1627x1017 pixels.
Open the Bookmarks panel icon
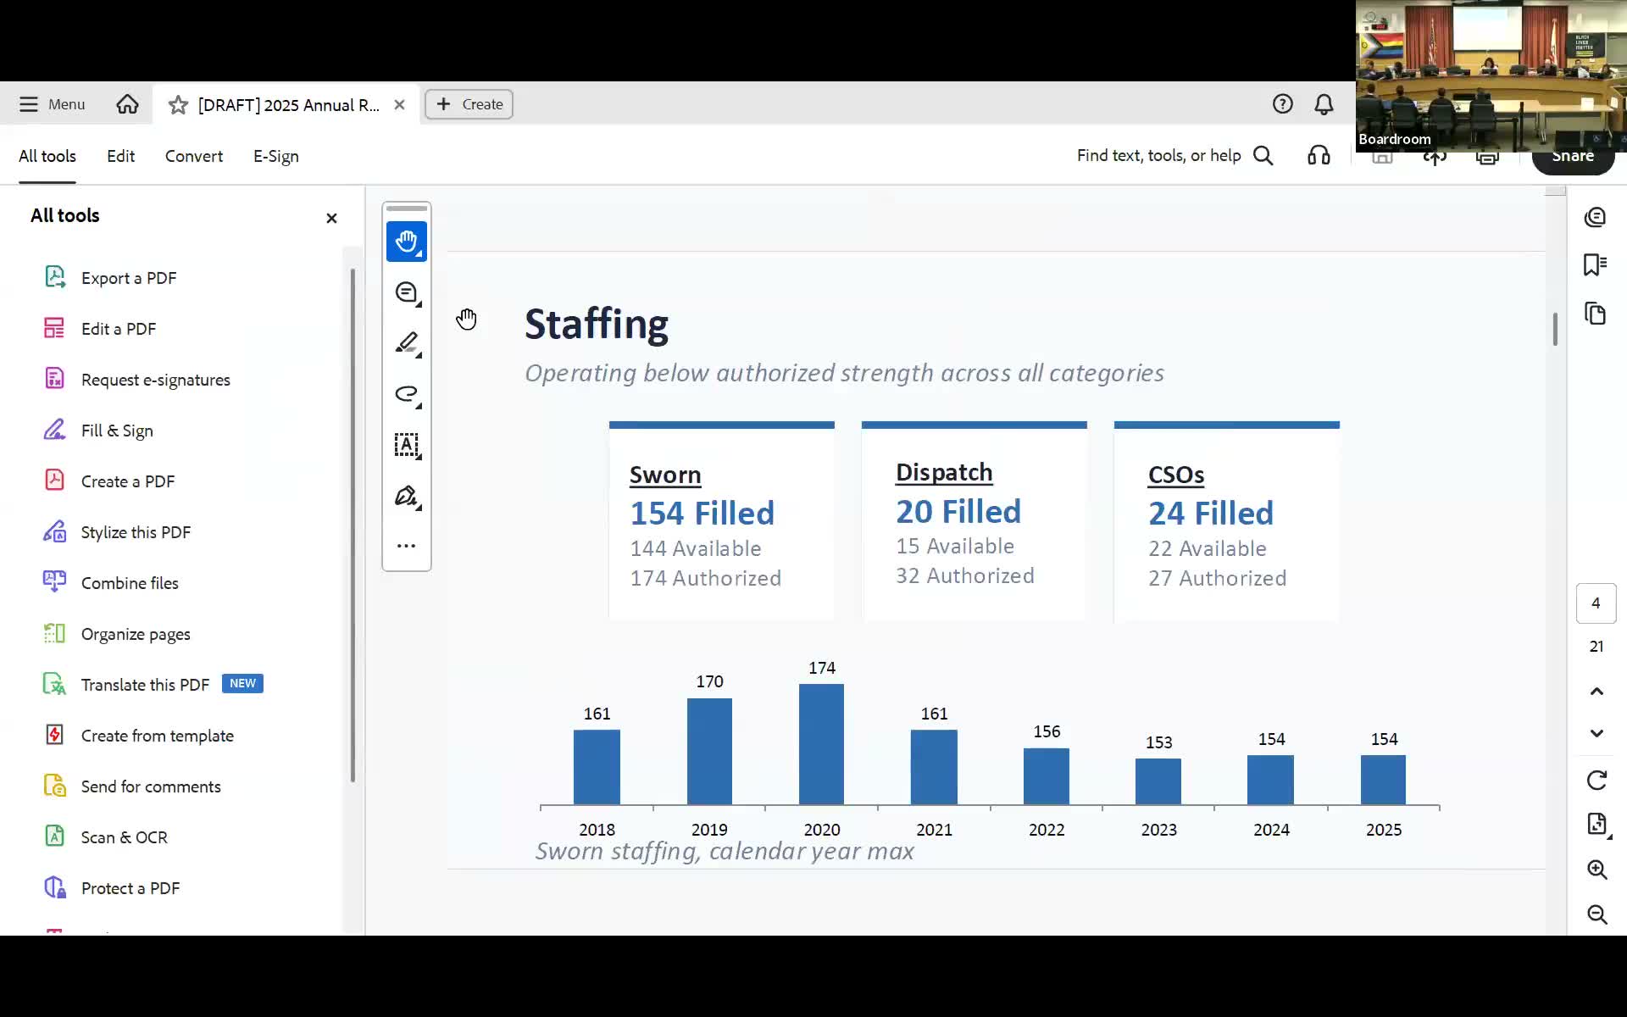pyautogui.click(x=1595, y=265)
